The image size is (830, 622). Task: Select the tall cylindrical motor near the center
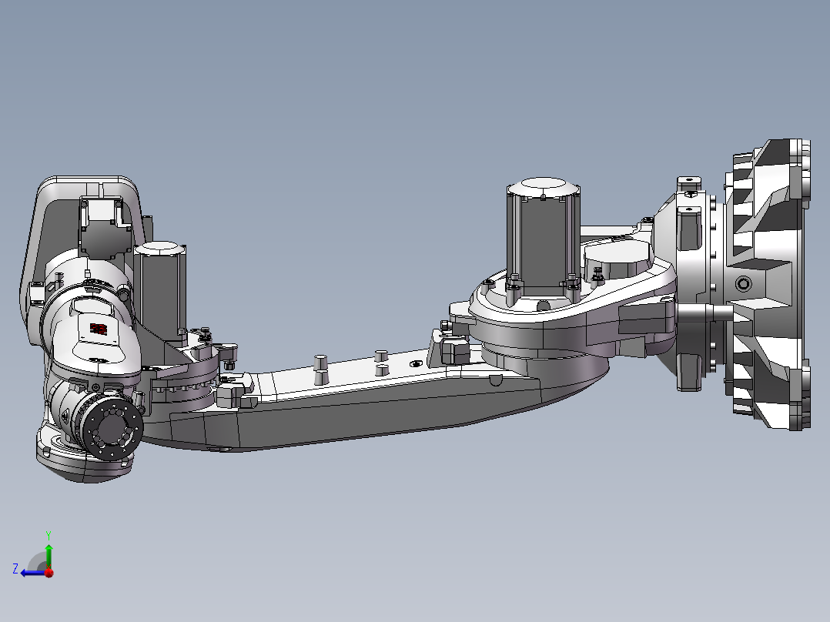pyautogui.click(x=543, y=231)
